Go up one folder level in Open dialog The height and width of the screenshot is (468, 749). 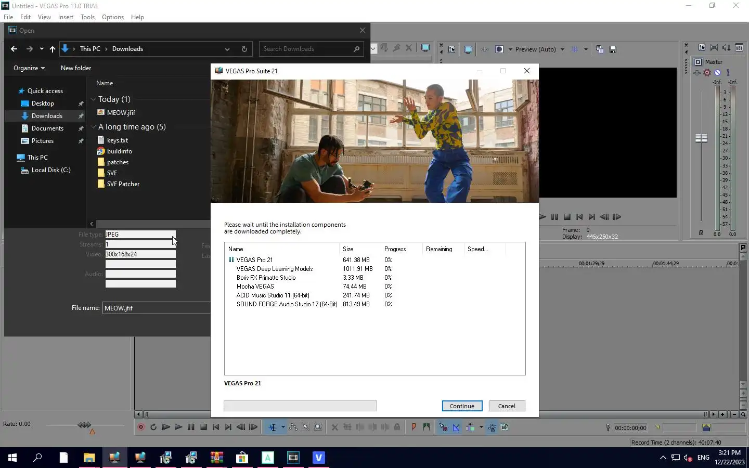53,49
